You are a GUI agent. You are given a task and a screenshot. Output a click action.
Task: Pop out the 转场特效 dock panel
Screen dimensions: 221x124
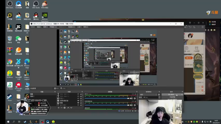pyautogui.click(x=159, y=92)
